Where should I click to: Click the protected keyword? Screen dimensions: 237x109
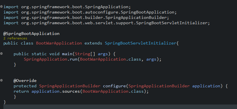pos(25,86)
